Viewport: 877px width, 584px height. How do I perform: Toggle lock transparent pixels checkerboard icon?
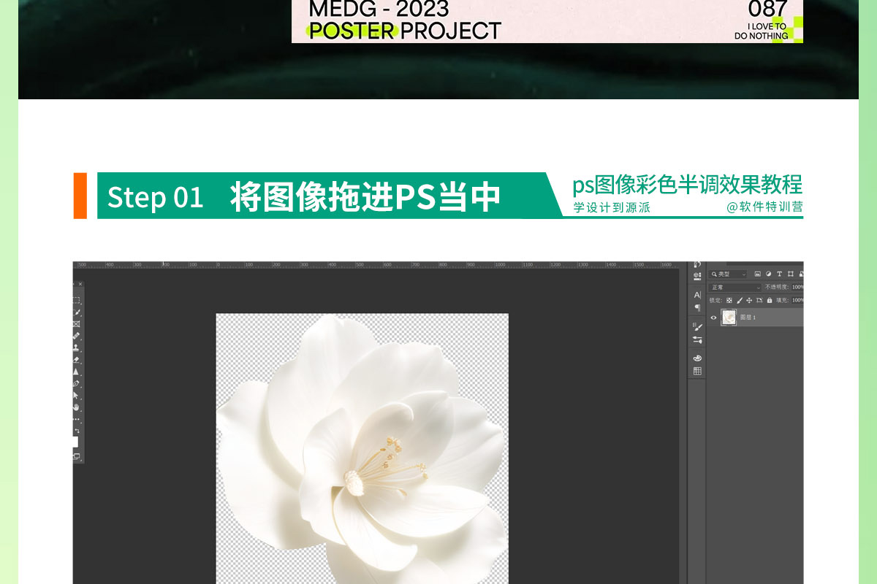click(x=729, y=300)
